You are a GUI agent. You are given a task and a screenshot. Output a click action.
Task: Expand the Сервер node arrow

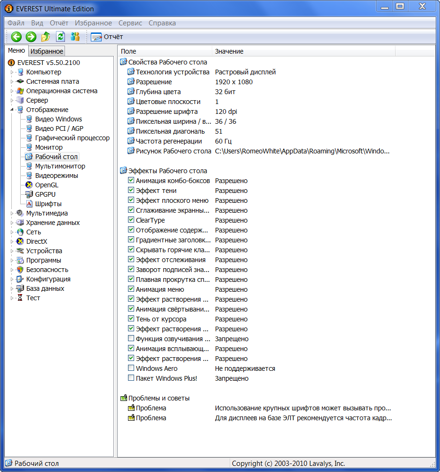point(12,101)
